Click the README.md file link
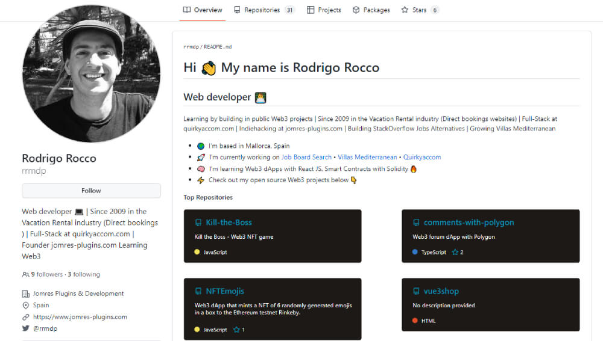This screenshot has width=603, height=341. pyautogui.click(x=218, y=47)
